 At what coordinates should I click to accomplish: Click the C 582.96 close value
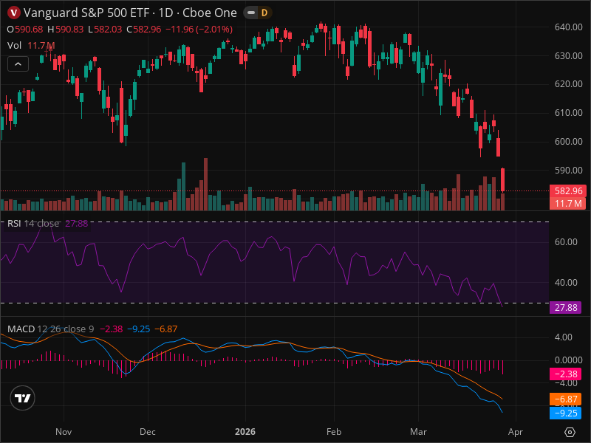coord(144,30)
